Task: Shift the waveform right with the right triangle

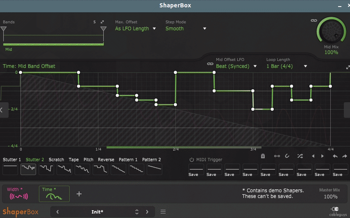Action: coord(322,156)
